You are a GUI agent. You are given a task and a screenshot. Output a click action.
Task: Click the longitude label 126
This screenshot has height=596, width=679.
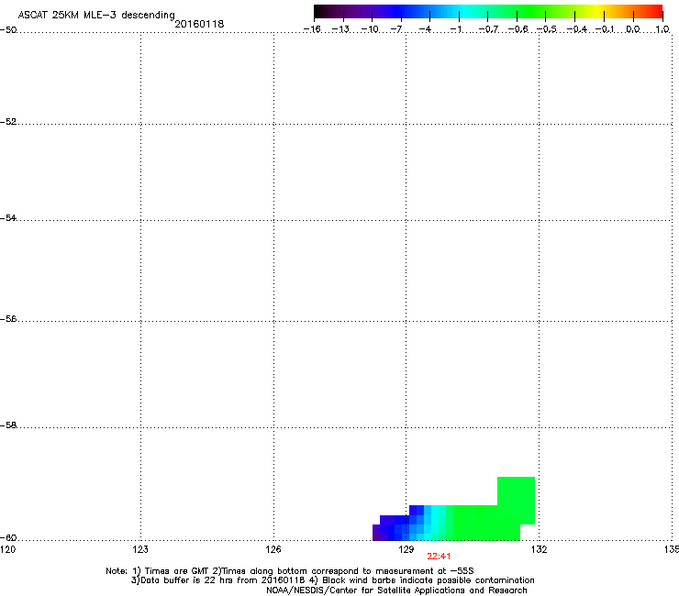273,549
